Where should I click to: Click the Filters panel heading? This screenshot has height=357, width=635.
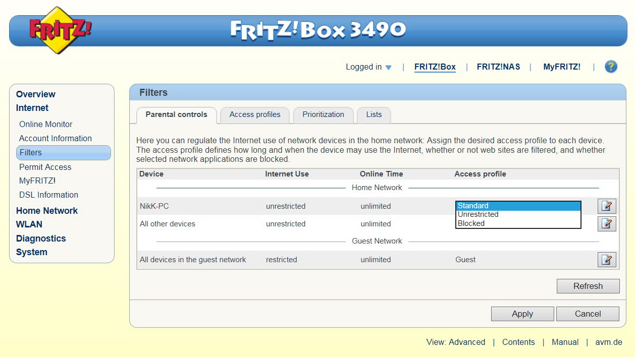[153, 93]
